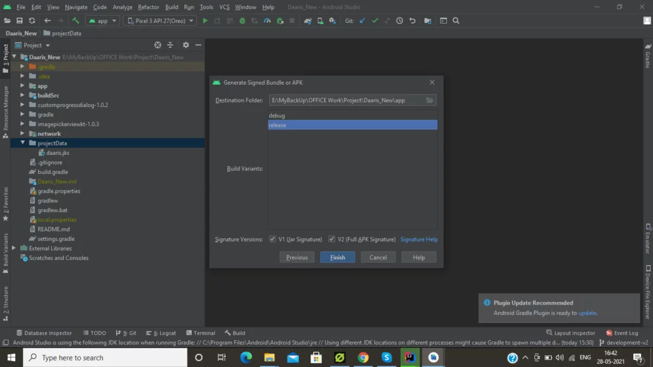Click the update link in Plugin Update notification
This screenshot has height=367, width=653.
(587, 313)
